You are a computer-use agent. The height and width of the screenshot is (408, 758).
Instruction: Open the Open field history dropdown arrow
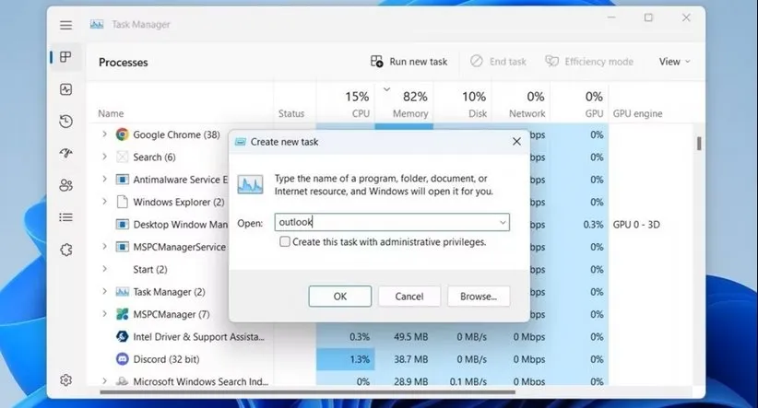point(503,222)
